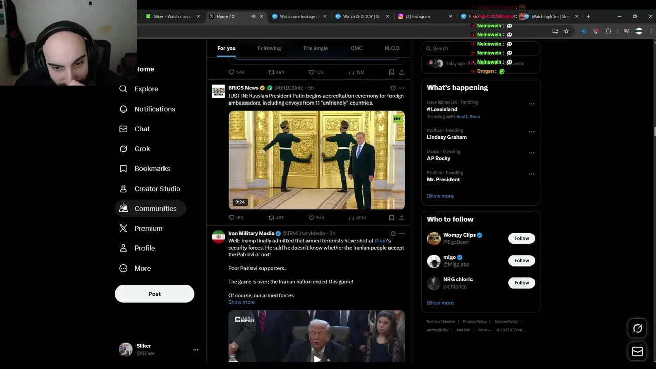Open Iran Military Media profile avatar
Screen dimensions: 656x369
coord(219,237)
